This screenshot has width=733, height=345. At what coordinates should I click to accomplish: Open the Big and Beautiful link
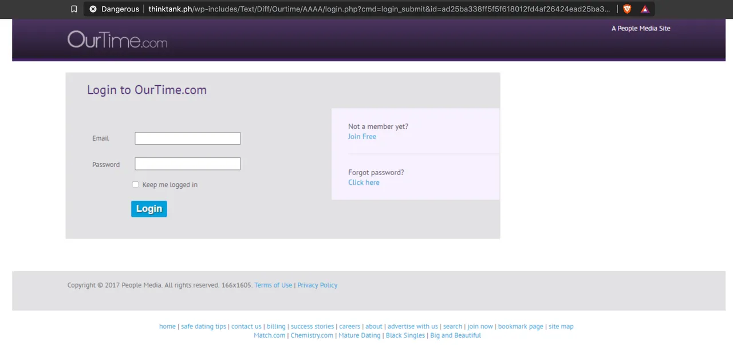point(456,336)
